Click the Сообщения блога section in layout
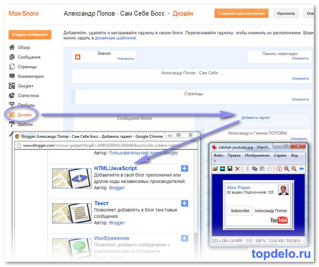This screenshot has width=319, height=267. coord(134,118)
